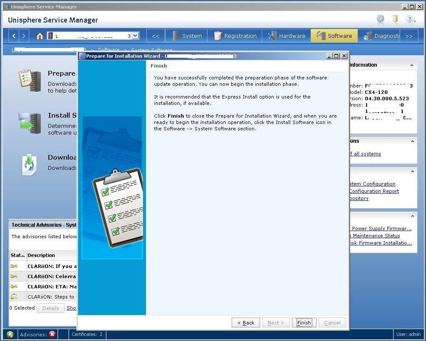Viewport: 426px width, 341px height.
Task: Sort advisories by the Stat column header
Action: click(18, 255)
